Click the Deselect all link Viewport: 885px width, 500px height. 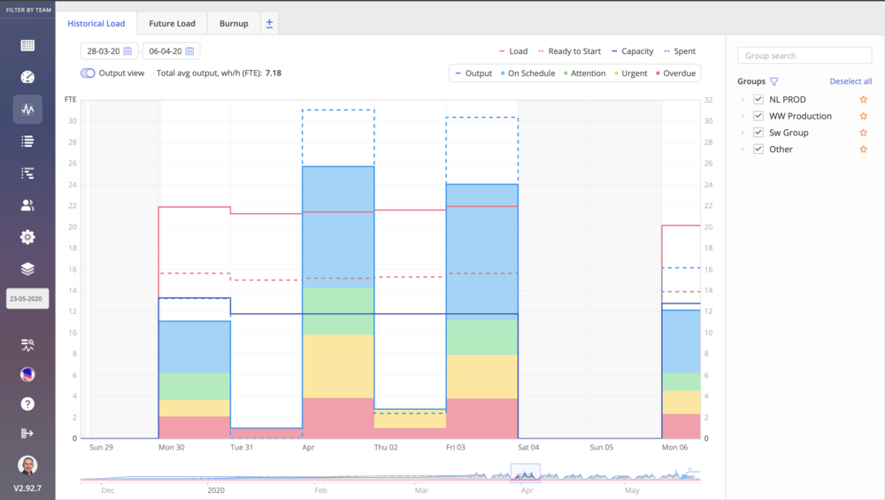coord(850,81)
